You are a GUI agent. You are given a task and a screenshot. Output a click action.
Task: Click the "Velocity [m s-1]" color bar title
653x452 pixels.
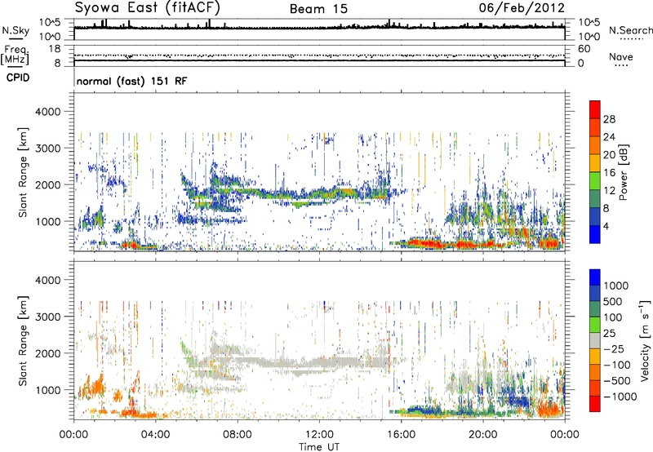point(646,341)
